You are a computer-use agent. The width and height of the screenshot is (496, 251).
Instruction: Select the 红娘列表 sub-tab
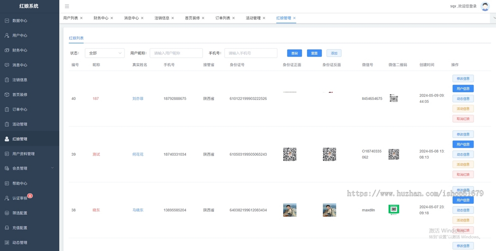(x=76, y=38)
